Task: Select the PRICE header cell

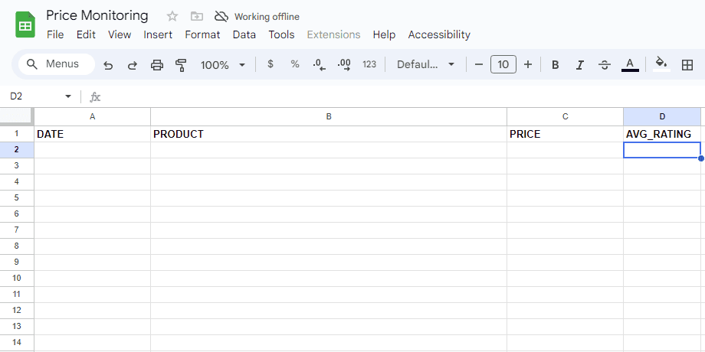Action: tap(566, 134)
